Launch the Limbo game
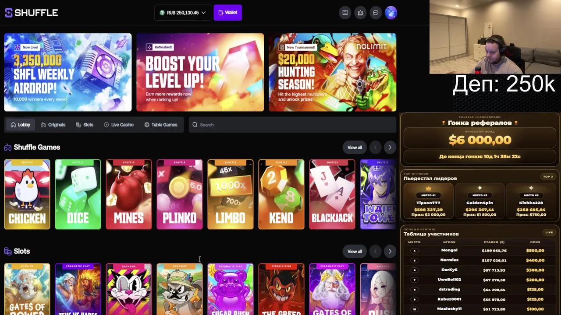 tap(231, 194)
